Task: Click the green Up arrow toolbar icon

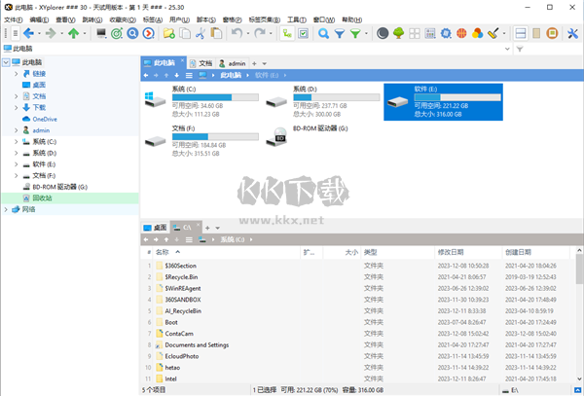Action: [x=73, y=33]
